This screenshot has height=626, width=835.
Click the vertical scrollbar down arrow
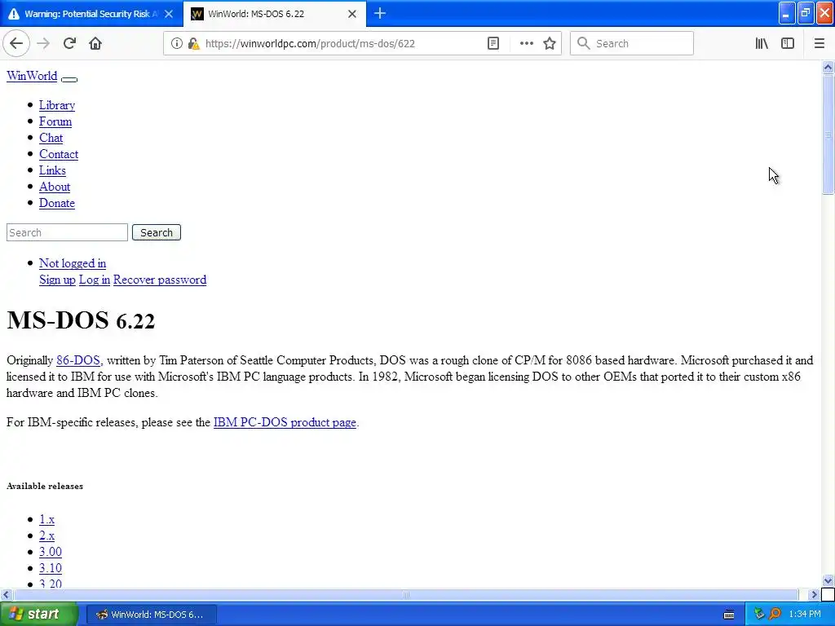pos(828,580)
